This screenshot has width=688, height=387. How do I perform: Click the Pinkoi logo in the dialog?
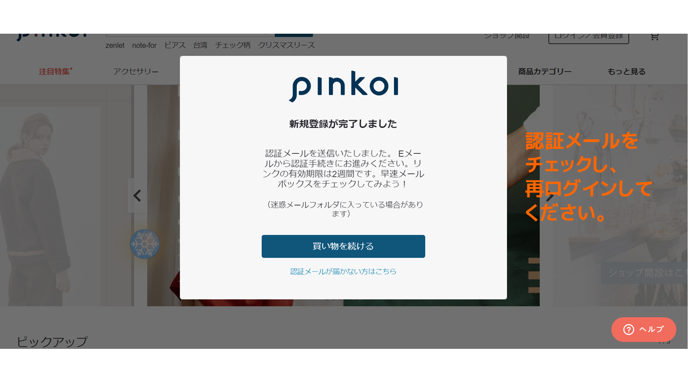[x=343, y=86]
